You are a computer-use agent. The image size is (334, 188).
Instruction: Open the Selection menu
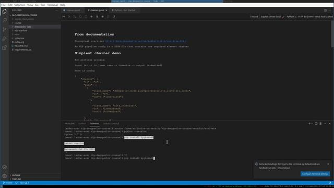point(20,5)
